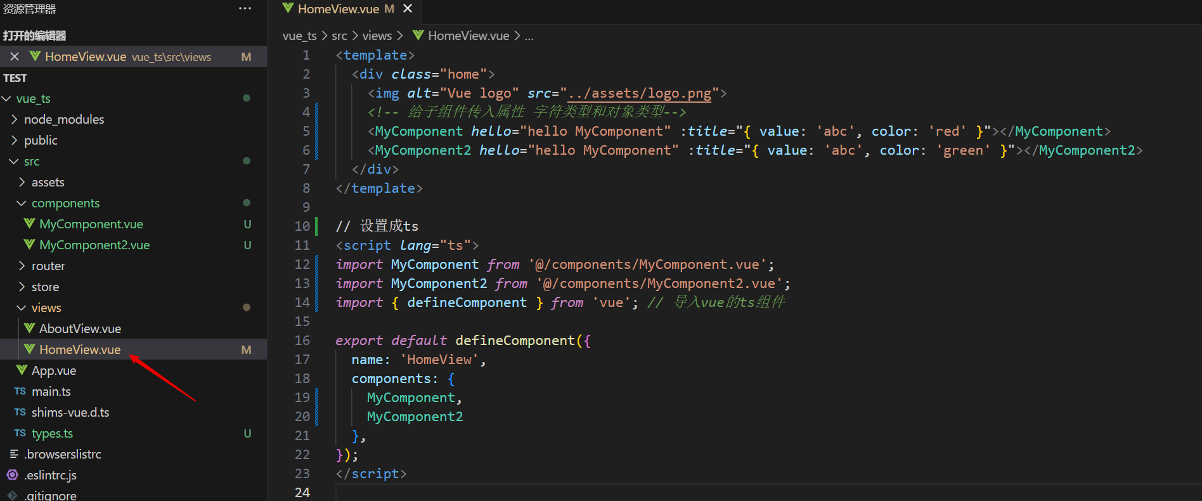Screen dimensions: 1202x501
Task: Click the .browserslistrc file icon
Action: coord(14,454)
